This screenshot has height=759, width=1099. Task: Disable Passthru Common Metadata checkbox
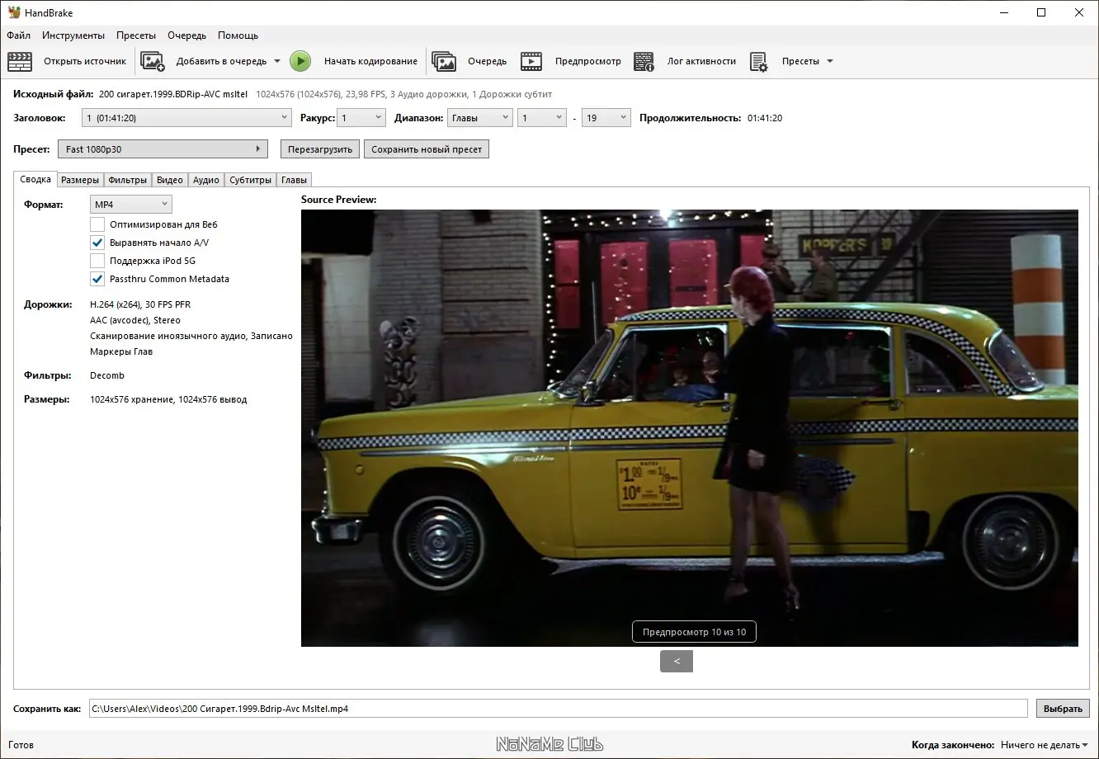[x=97, y=279]
